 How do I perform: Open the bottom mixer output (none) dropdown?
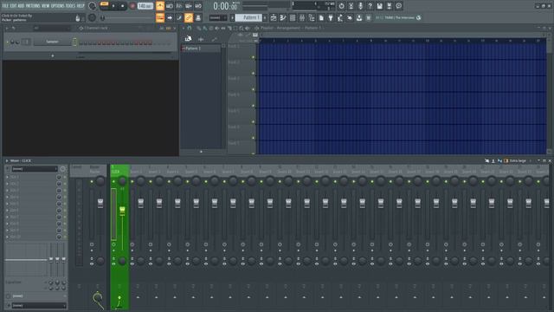coord(39,305)
